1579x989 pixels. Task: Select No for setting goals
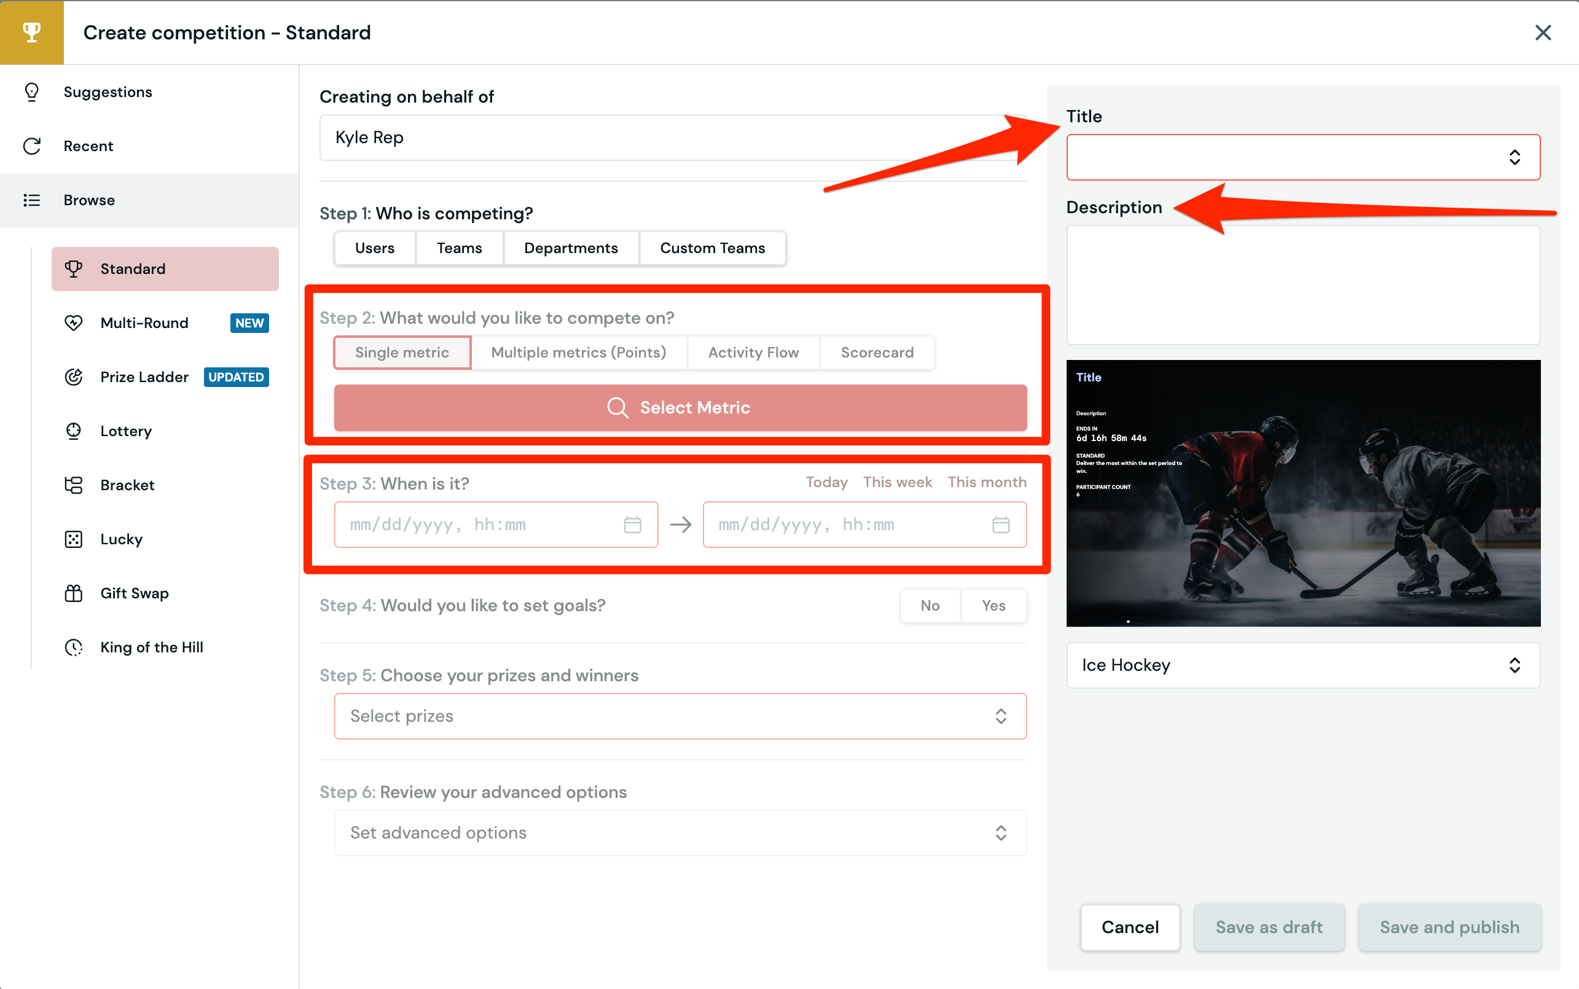tap(930, 606)
